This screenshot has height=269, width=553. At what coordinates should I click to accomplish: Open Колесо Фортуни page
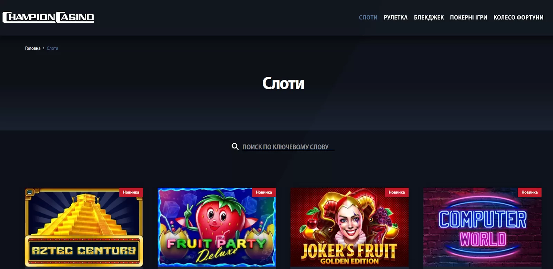[x=518, y=18]
